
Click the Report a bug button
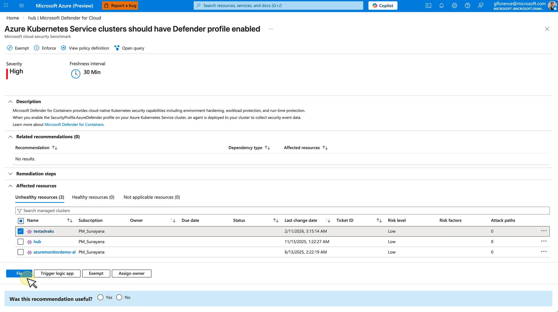click(120, 6)
